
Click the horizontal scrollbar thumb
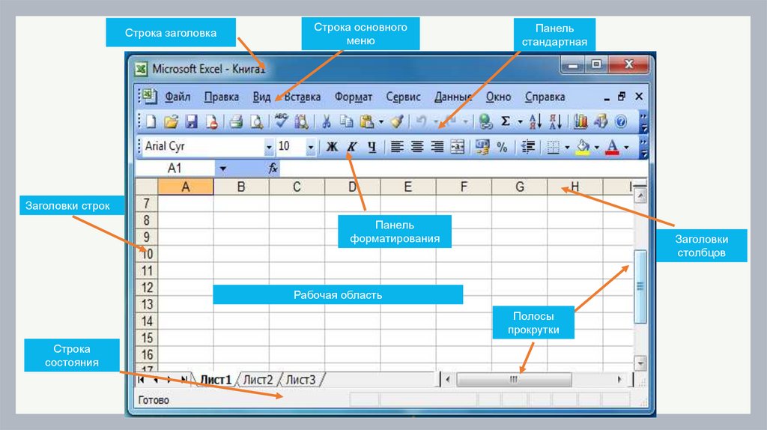coord(514,380)
